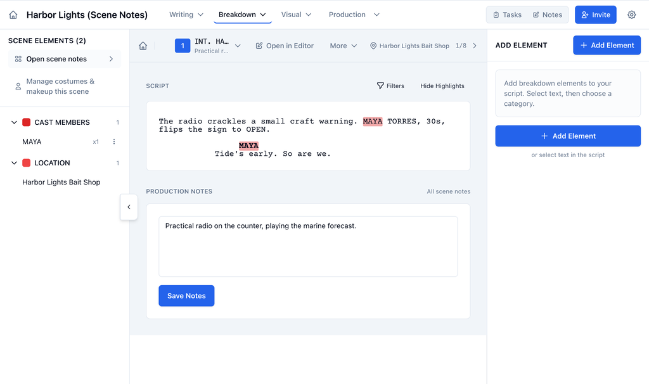Click the Location red color swatch
649x384 pixels.
coord(26,163)
